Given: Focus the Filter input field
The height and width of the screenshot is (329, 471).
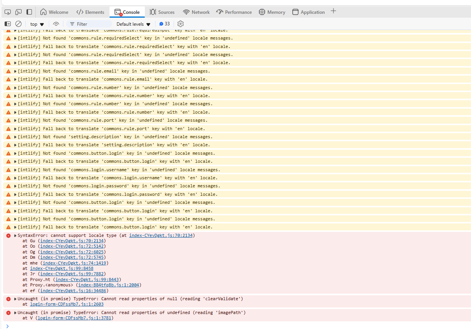Looking at the screenshot, I should (x=89, y=24).
